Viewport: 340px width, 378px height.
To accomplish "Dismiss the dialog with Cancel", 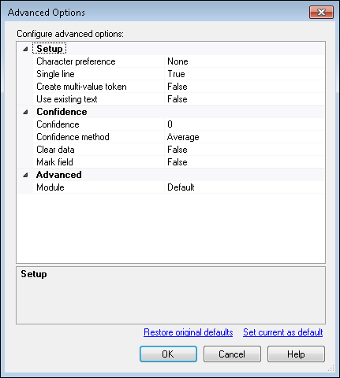I will click(232, 354).
